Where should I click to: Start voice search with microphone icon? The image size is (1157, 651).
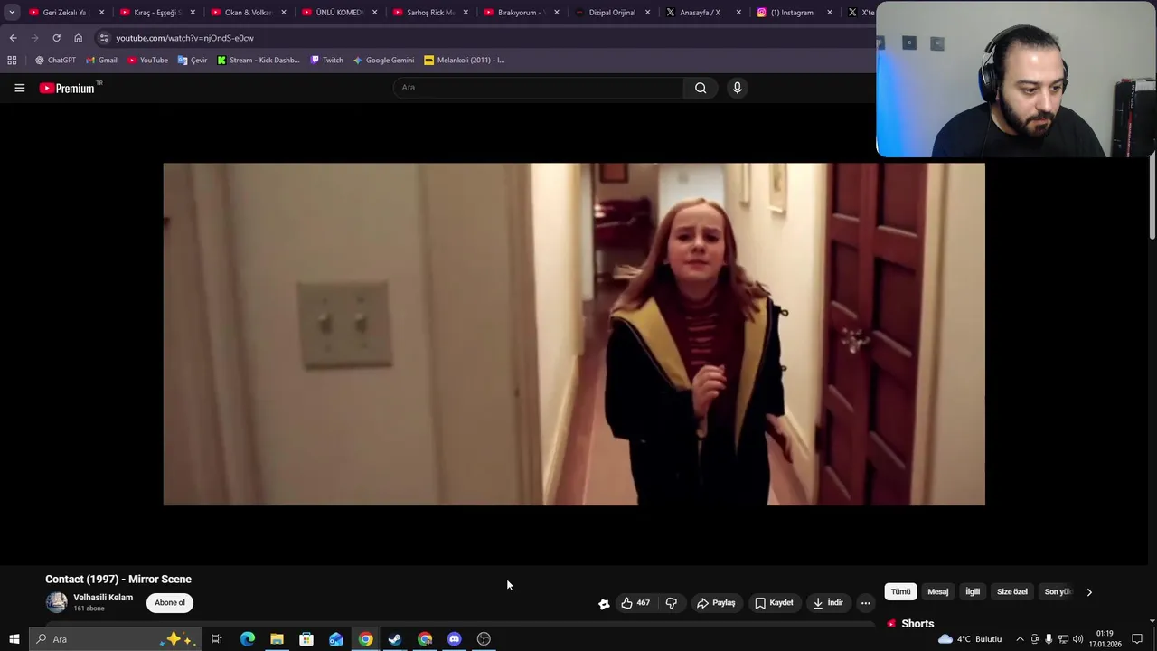737,88
